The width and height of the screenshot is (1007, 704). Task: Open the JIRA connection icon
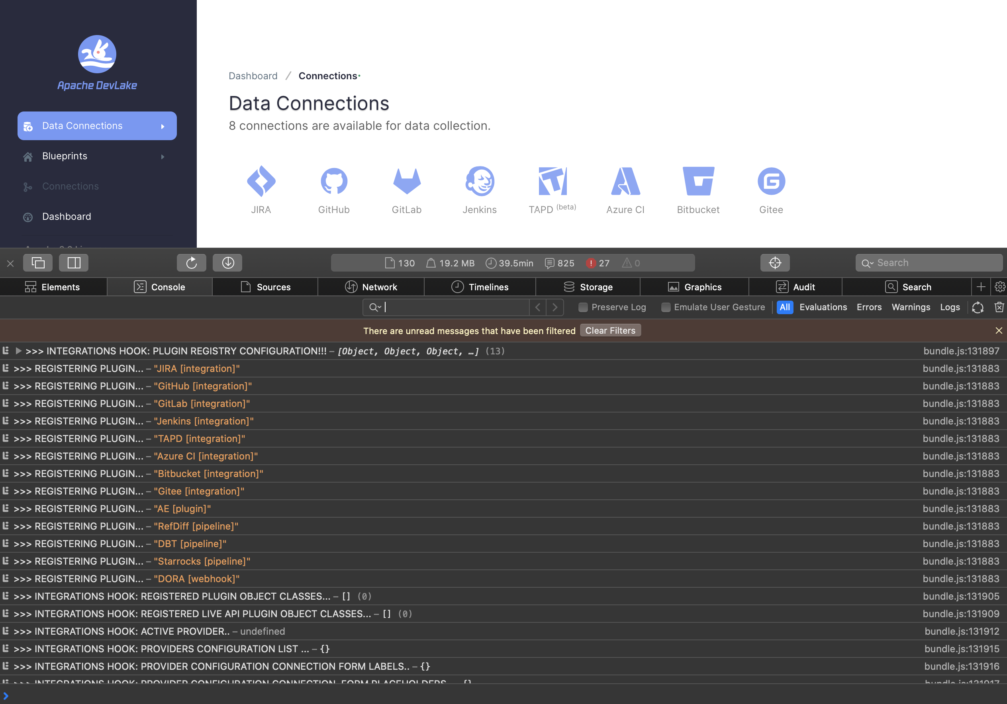coord(261,181)
